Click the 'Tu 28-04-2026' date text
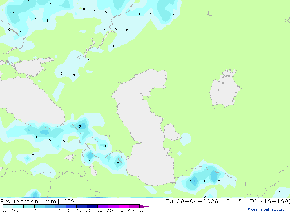Image resolution: width=290 pixels, height=212 pixels. pyautogui.click(x=192, y=201)
